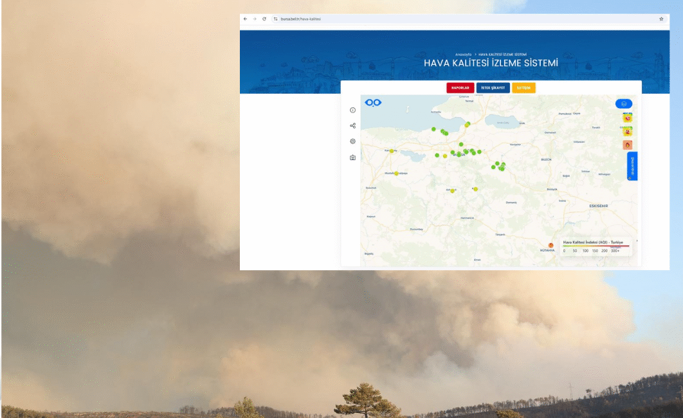This screenshot has height=418, width=683.
Task: Open the blue vertical side tab on map
Action: [x=632, y=166]
